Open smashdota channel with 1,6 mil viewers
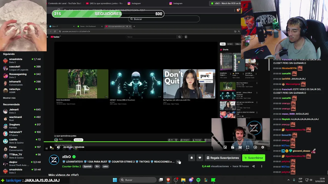Viewport: 328px width, 184px height. [x=22, y=171]
